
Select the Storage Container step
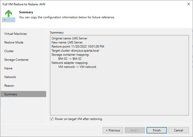coord(17,60)
